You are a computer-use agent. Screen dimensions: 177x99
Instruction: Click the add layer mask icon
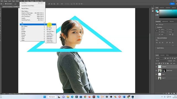coord(169,94)
